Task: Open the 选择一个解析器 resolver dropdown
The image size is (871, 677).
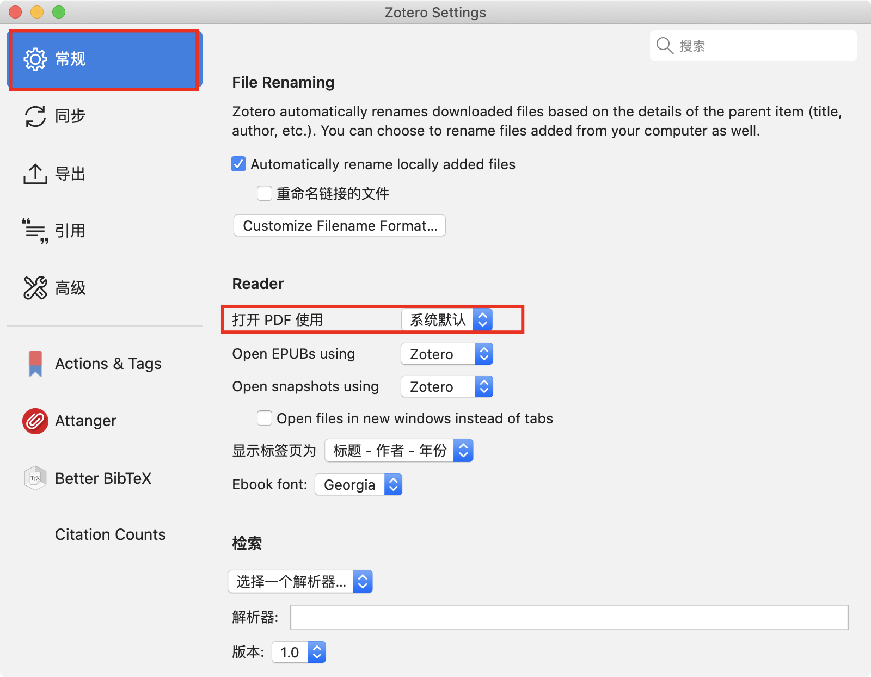Action: 300,582
